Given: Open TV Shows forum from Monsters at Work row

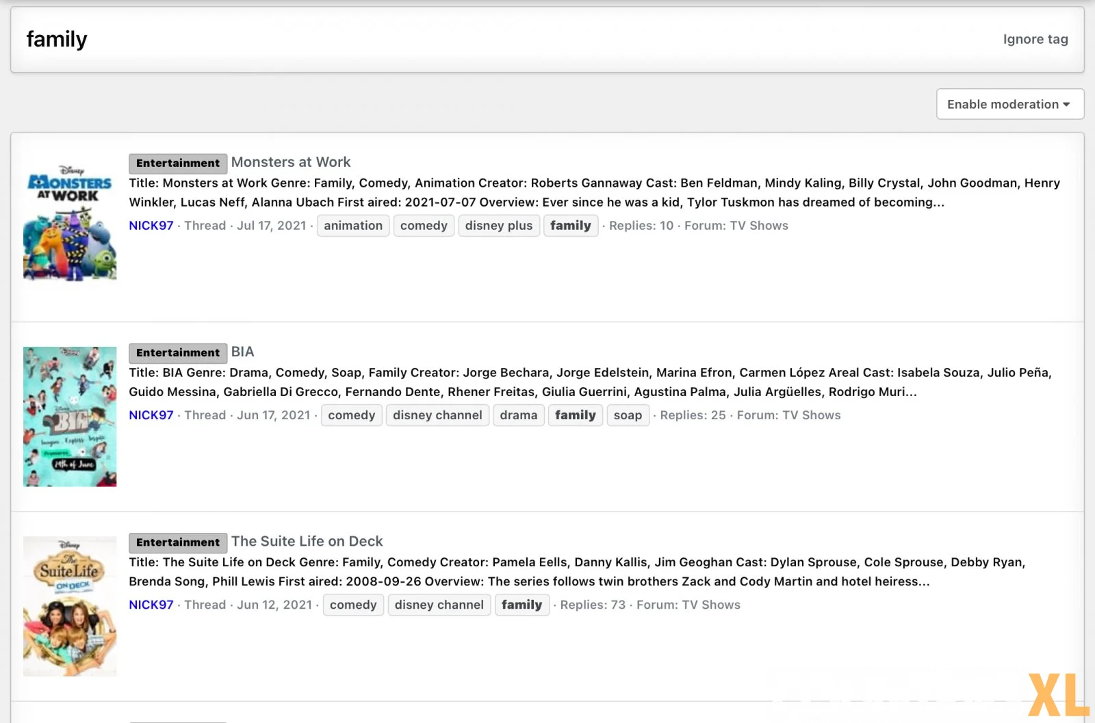Looking at the screenshot, I should (759, 226).
